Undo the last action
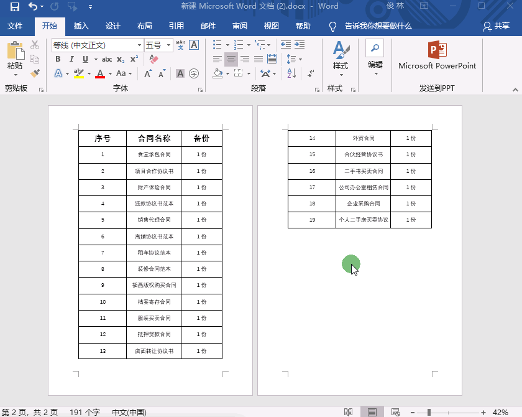 pos(32,6)
